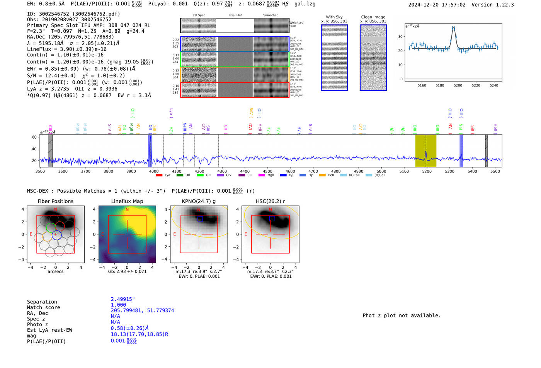Click the OII dark green legend swatch
This screenshot has width=541, height=368.
[180, 175]
